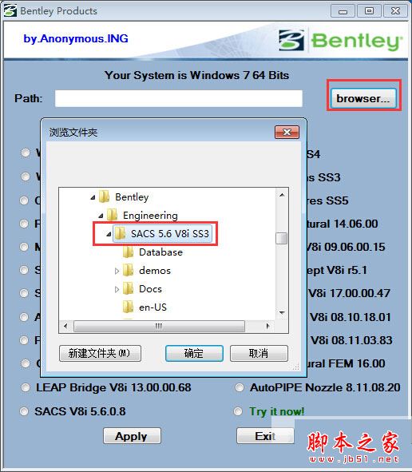
Task: Select LEAP Bridge V8i 13.00.00.68 radio
Action: (x=26, y=387)
